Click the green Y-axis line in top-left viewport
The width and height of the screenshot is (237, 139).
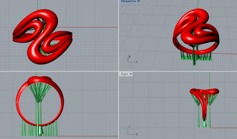point(38,4)
